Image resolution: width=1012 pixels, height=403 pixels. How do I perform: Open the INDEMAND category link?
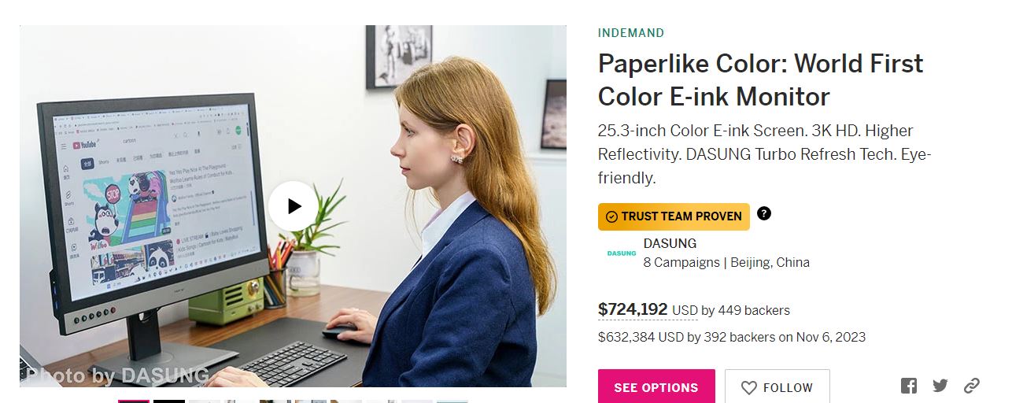coord(631,33)
